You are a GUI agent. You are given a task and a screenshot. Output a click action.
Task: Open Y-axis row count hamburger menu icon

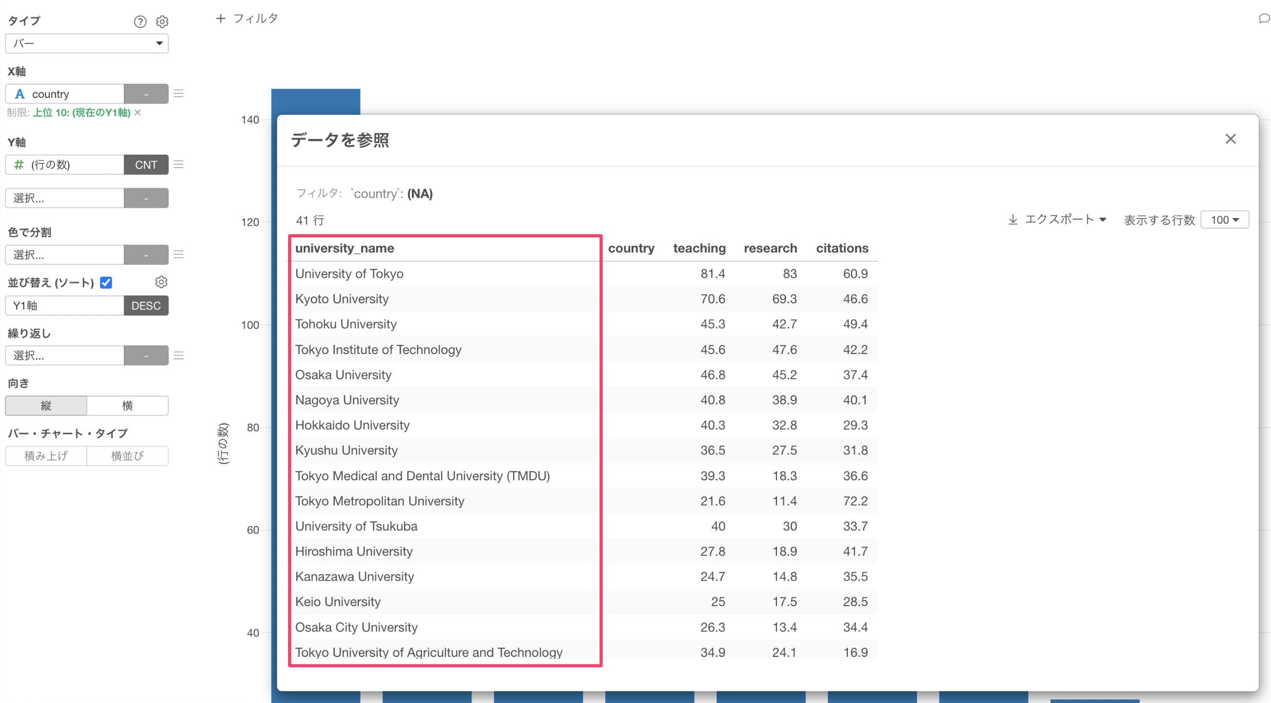coord(179,164)
